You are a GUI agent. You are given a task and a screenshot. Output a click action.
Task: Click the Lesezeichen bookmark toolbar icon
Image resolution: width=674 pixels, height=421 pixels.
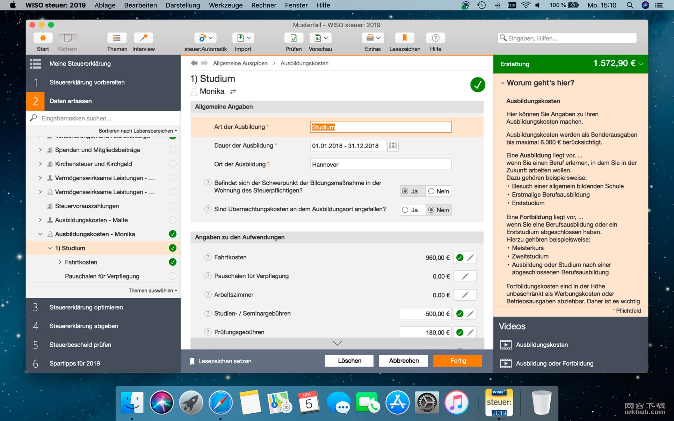(x=404, y=38)
